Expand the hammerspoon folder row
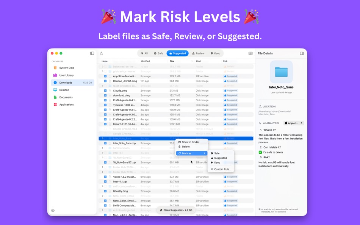The image size is (360, 225). [102, 148]
